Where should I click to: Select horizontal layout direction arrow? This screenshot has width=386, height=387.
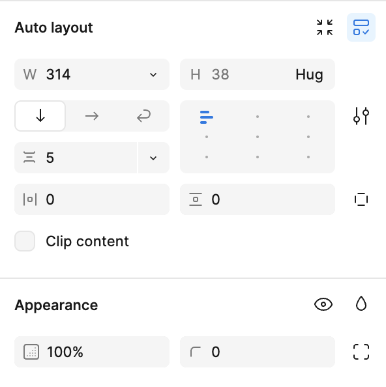[x=92, y=116]
